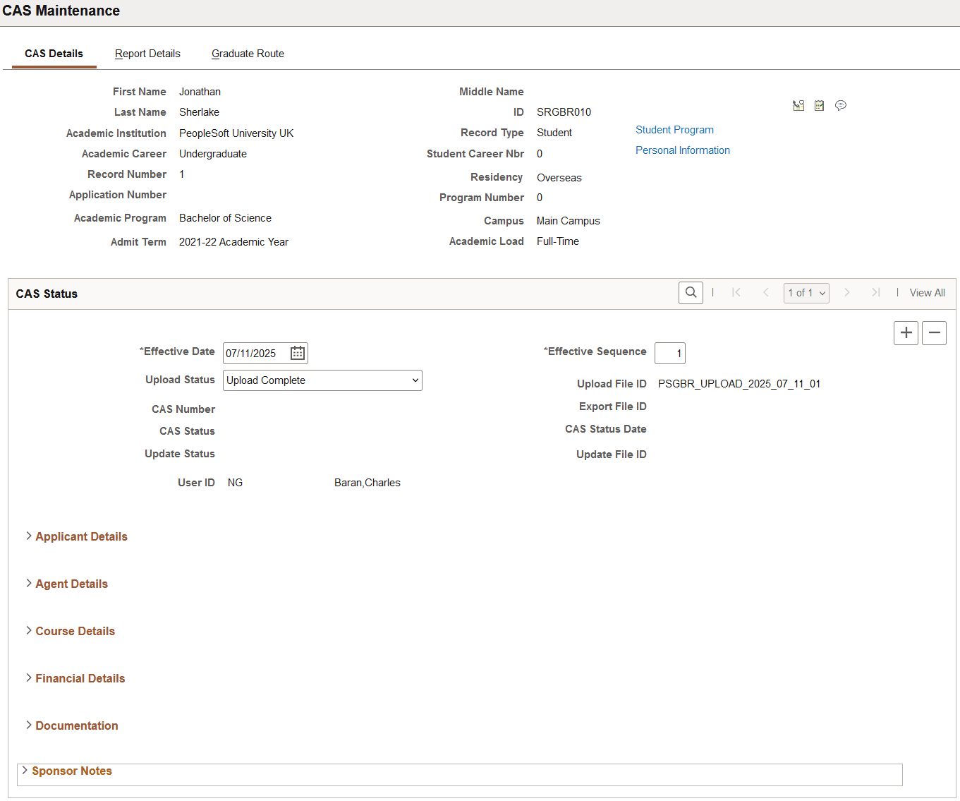Open the 1 of 1 row selector dropdown
The image size is (960, 801).
point(806,293)
